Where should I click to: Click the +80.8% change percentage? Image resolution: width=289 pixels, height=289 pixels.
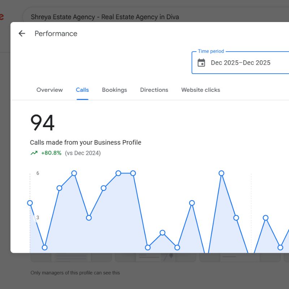tap(51, 153)
